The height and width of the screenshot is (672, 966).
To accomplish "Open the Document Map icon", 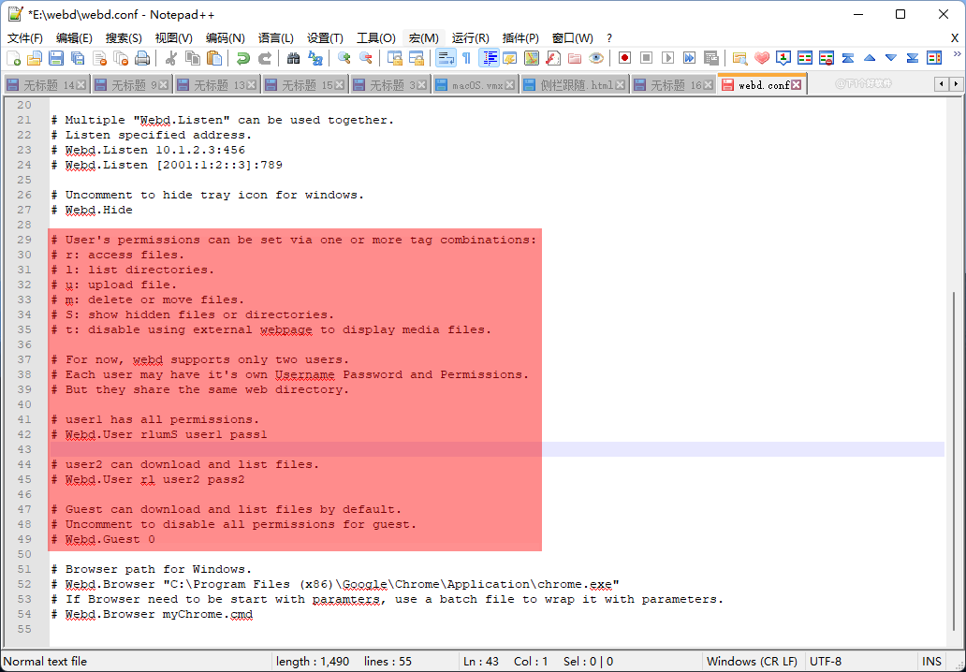I will point(532,59).
